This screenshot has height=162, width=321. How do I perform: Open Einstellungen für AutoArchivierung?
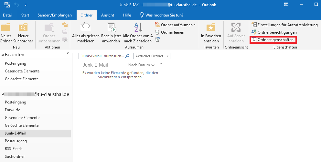pyautogui.click(x=284, y=25)
